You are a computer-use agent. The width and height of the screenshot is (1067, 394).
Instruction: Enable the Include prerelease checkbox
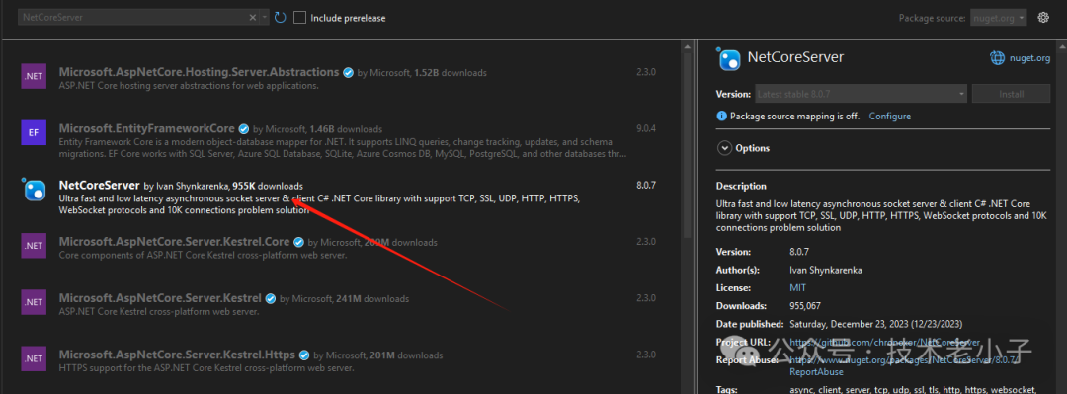pos(299,18)
